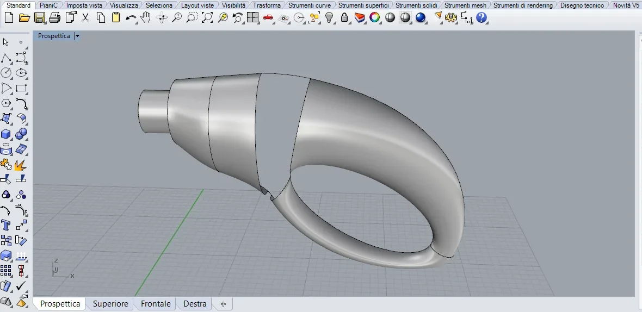Viewport: 642px width, 312px height.
Task: Activate the Pan hand tool
Action: (146, 17)
